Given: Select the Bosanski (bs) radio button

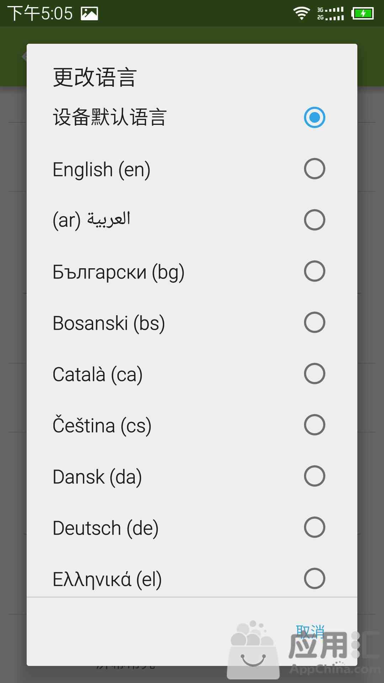Looking at the screenshot, I should [314, 322].
